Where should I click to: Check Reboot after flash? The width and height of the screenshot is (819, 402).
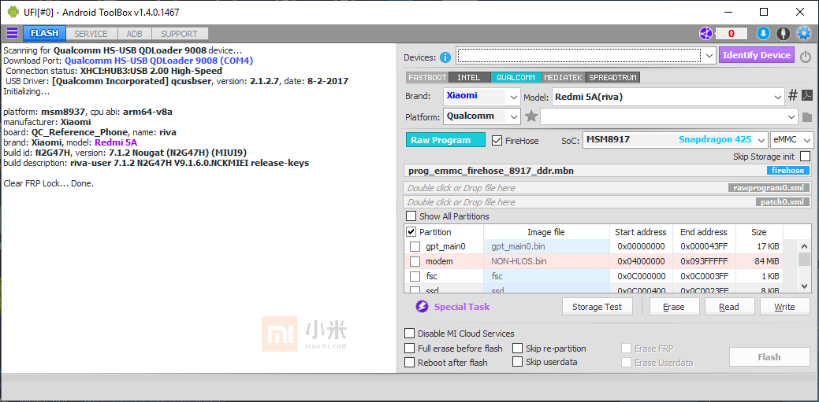410,363
